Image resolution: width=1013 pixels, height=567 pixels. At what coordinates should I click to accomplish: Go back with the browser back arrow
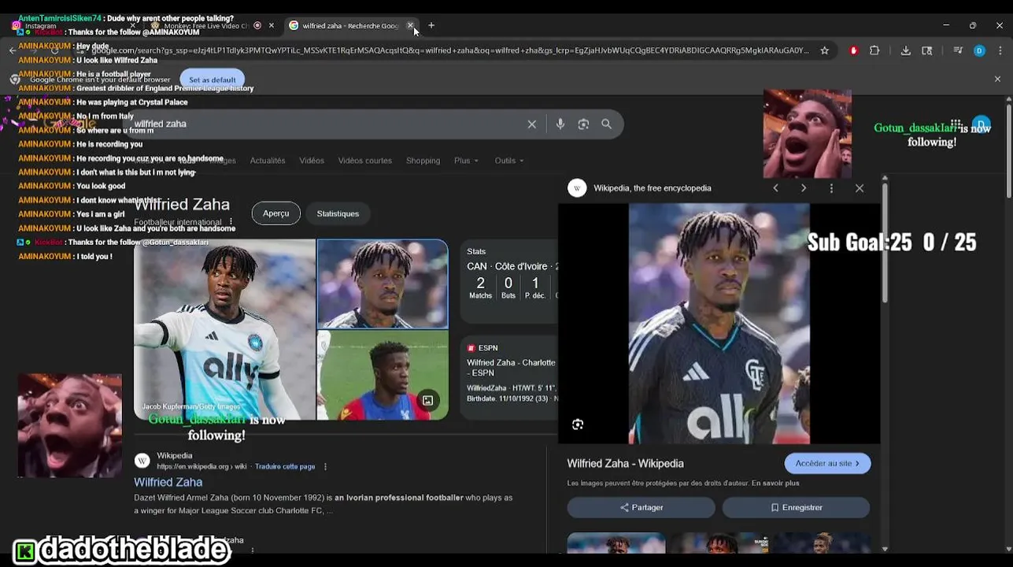12,50
